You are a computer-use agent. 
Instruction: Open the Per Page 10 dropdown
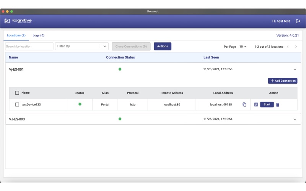point(243,47)
